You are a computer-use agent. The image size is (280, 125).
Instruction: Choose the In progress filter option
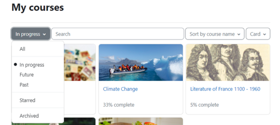tap(32, 65)
